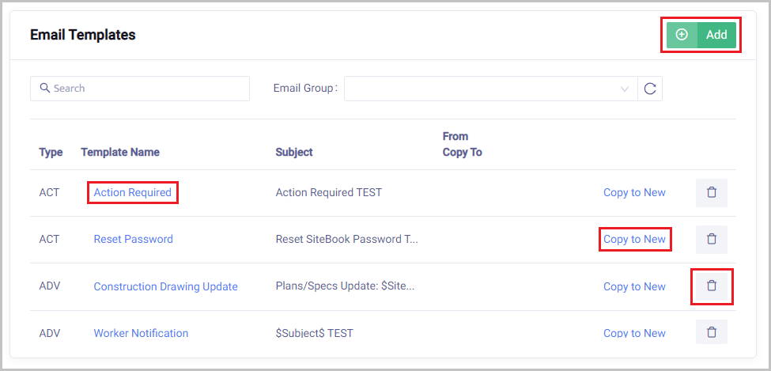
Task: Copy Worker Notification to new template
Action: (x=634, y=333)
